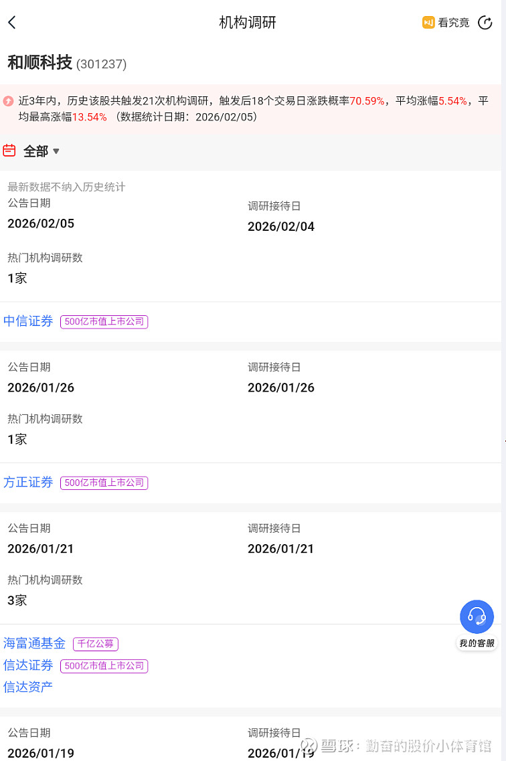The image size is (506, 761).
Task: Expand the 全部 filter dropdown
Action: 41,151
